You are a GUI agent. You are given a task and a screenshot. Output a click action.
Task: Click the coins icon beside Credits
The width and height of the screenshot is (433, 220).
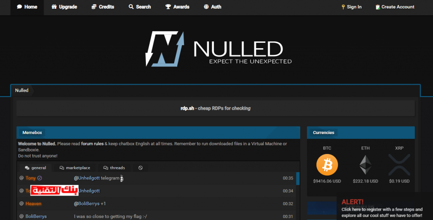pos(94,7)
